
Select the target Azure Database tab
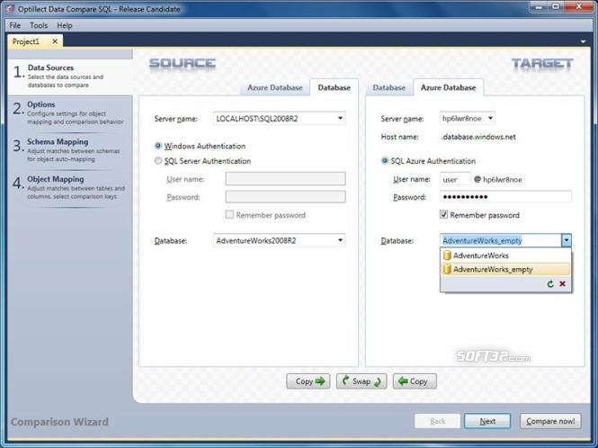tap(449, 87)
